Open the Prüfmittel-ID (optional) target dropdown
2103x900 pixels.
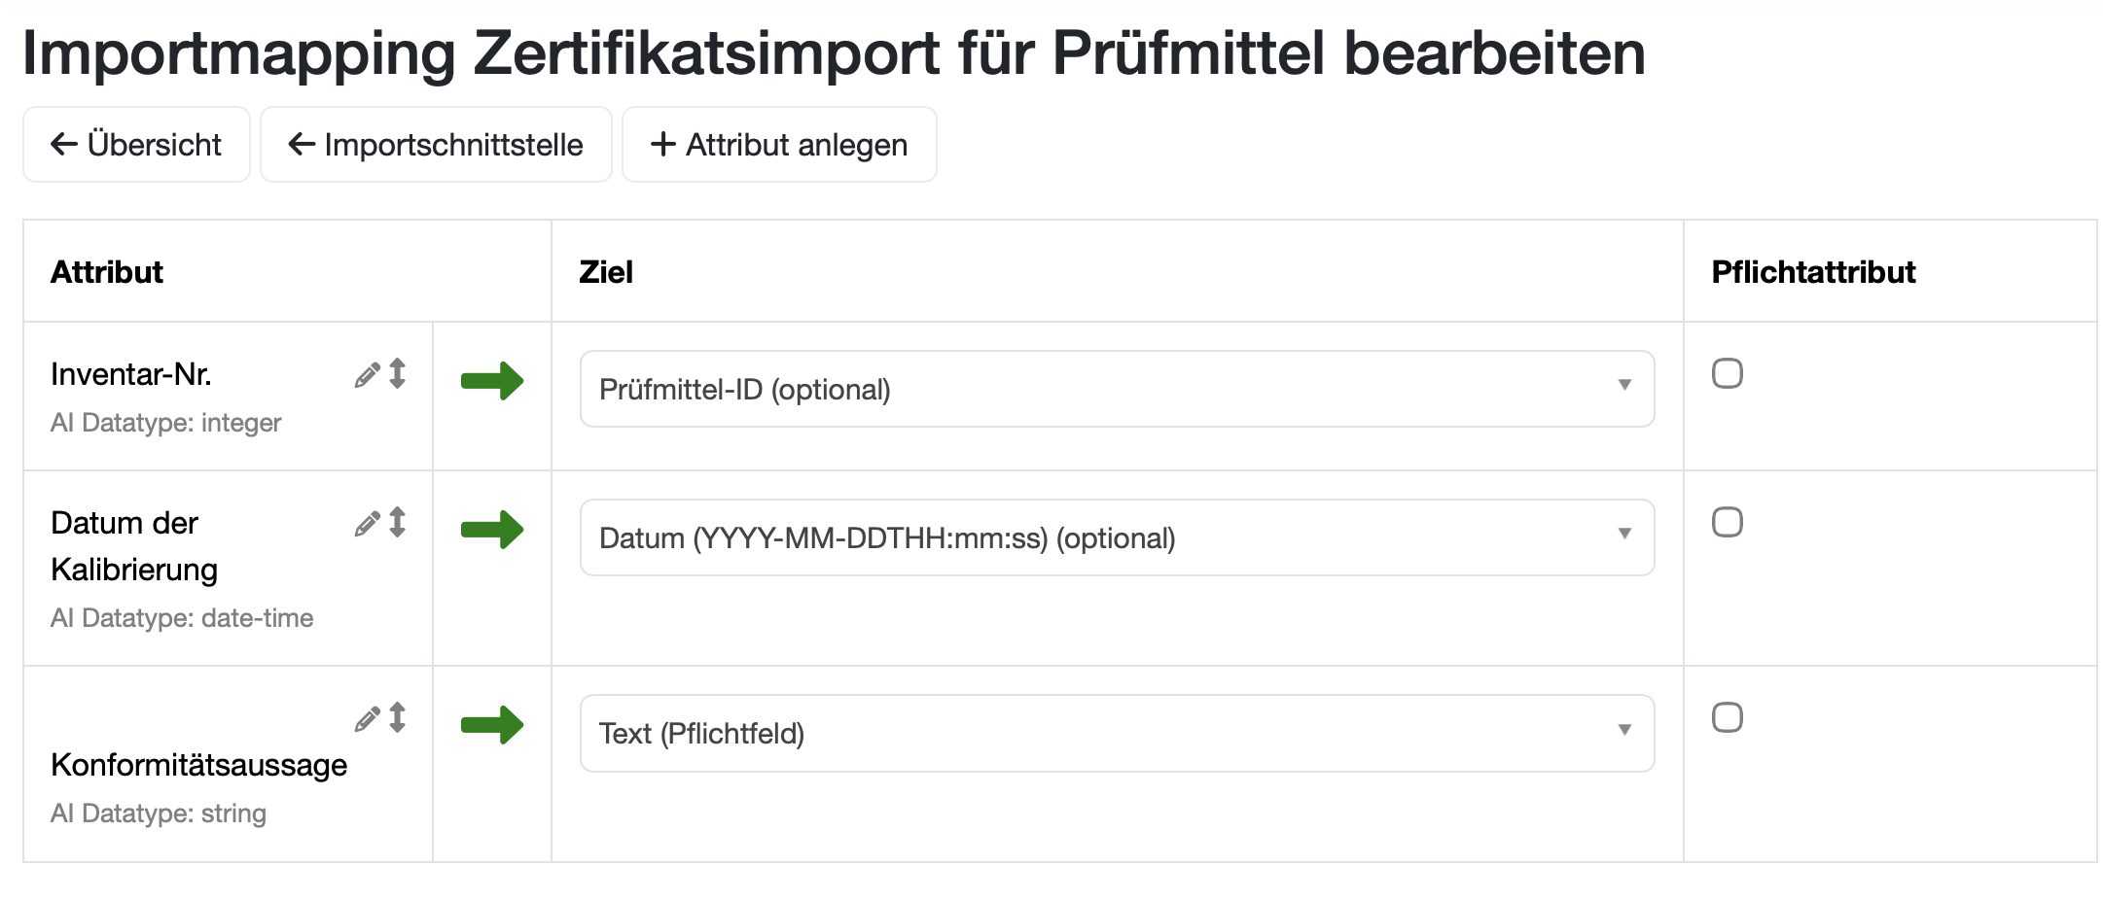point(1117,389)
